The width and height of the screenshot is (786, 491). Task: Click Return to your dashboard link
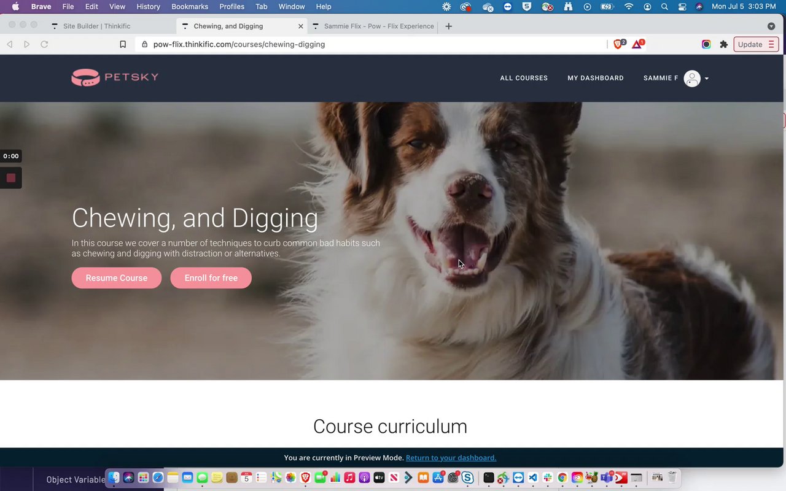[x=451, y=458]
